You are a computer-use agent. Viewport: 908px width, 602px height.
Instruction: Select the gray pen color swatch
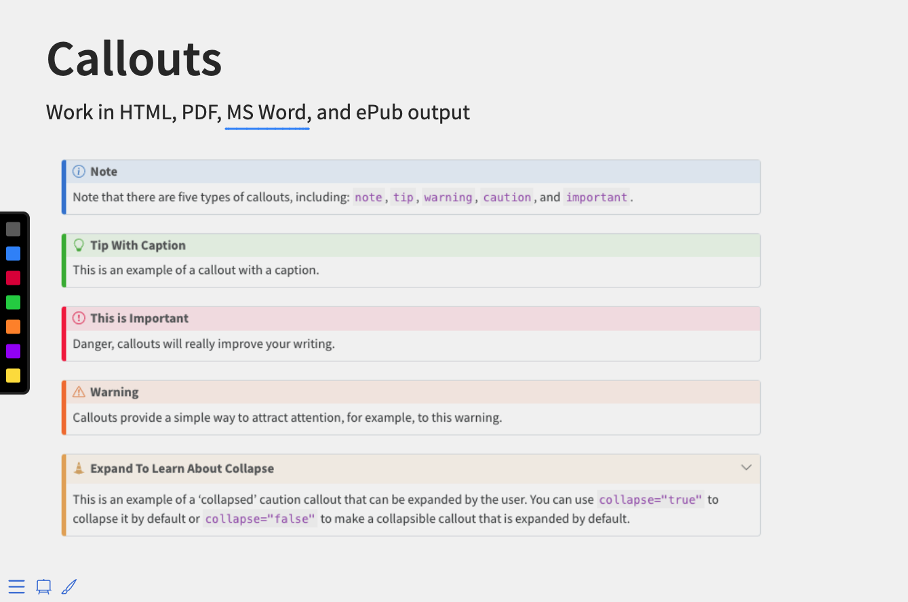[14, 229]
